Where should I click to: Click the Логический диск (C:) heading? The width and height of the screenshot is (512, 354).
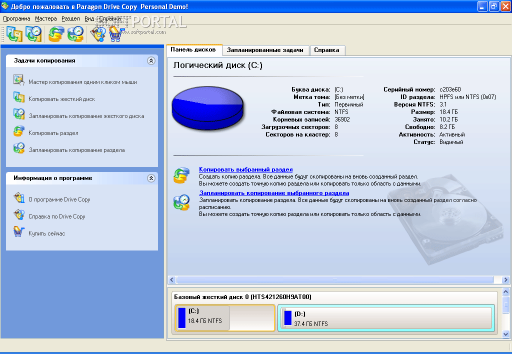click(218, 65)
